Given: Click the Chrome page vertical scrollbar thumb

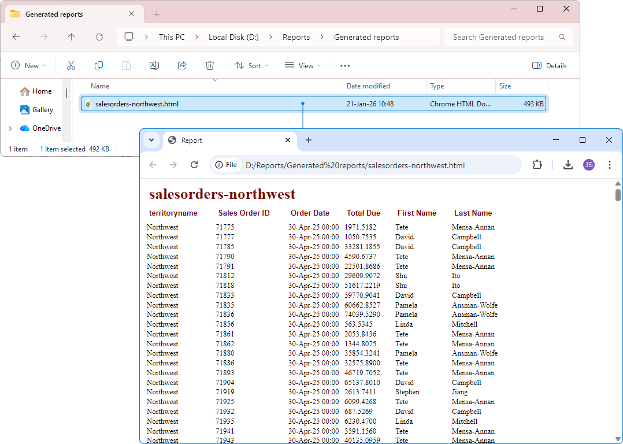Looking at the screenshot, I should (x=618, y=195).
